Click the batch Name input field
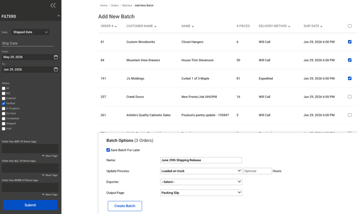This screenshot has height=214, width=357. 201,160
